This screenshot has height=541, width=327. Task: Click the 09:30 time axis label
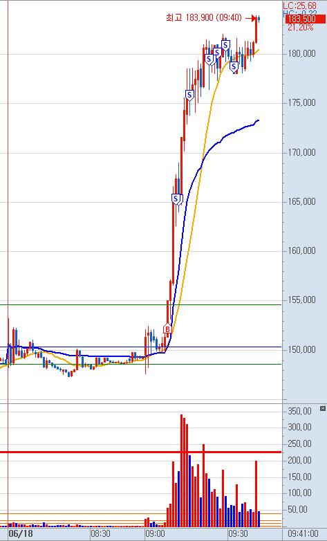click(x=238, y=534)
